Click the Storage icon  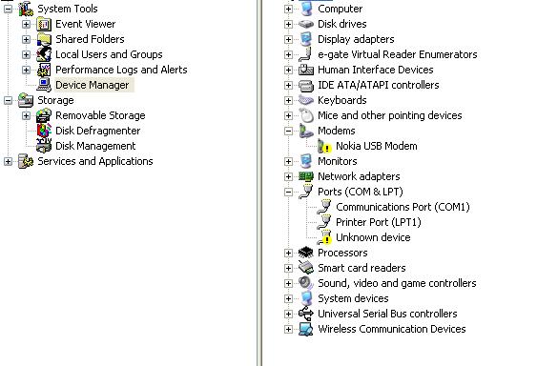(x=26, y=100)
